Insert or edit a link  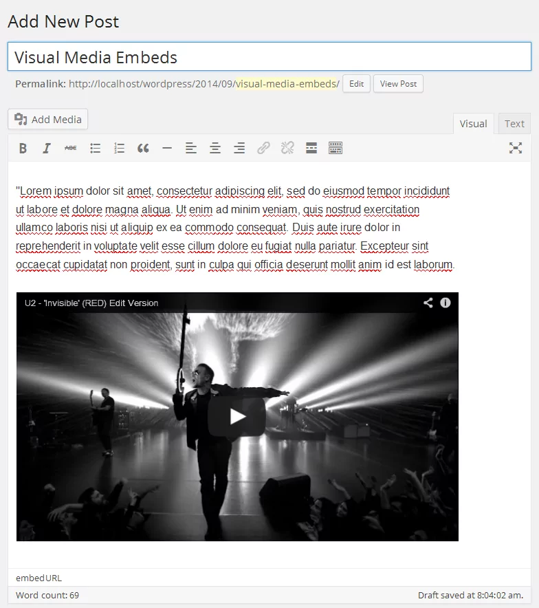(x=263, y=148)
